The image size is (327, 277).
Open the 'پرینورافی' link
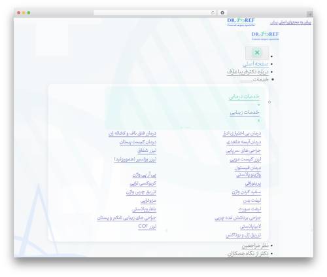point(253,183)
